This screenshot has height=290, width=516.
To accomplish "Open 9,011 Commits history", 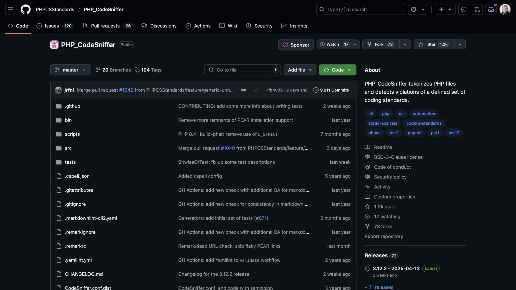I will (331, 90).
